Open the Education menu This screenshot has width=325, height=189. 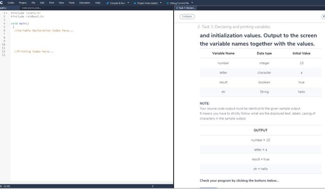(84, 3)
